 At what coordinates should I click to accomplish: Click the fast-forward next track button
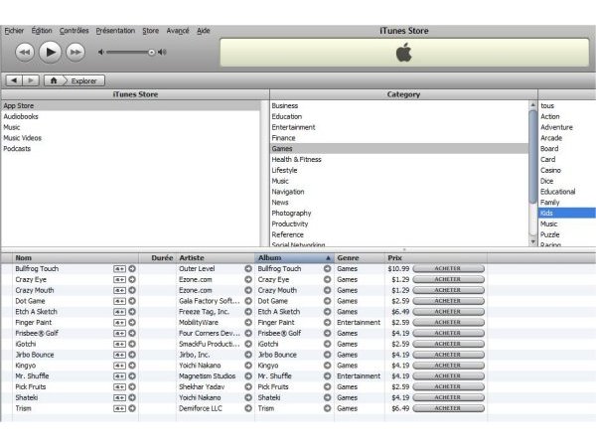pos(75,52)
